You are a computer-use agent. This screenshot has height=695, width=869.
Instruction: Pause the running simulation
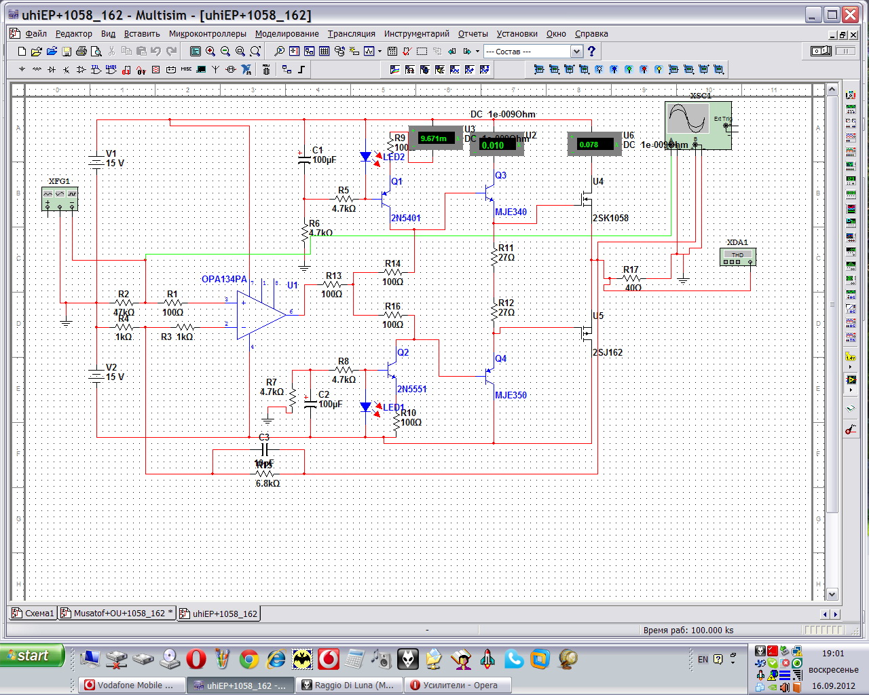846,51
